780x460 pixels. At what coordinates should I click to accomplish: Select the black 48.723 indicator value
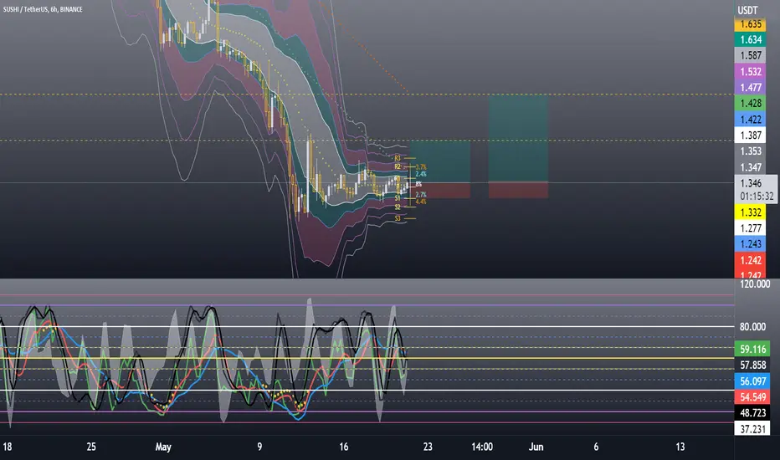(x=752, y=413)
